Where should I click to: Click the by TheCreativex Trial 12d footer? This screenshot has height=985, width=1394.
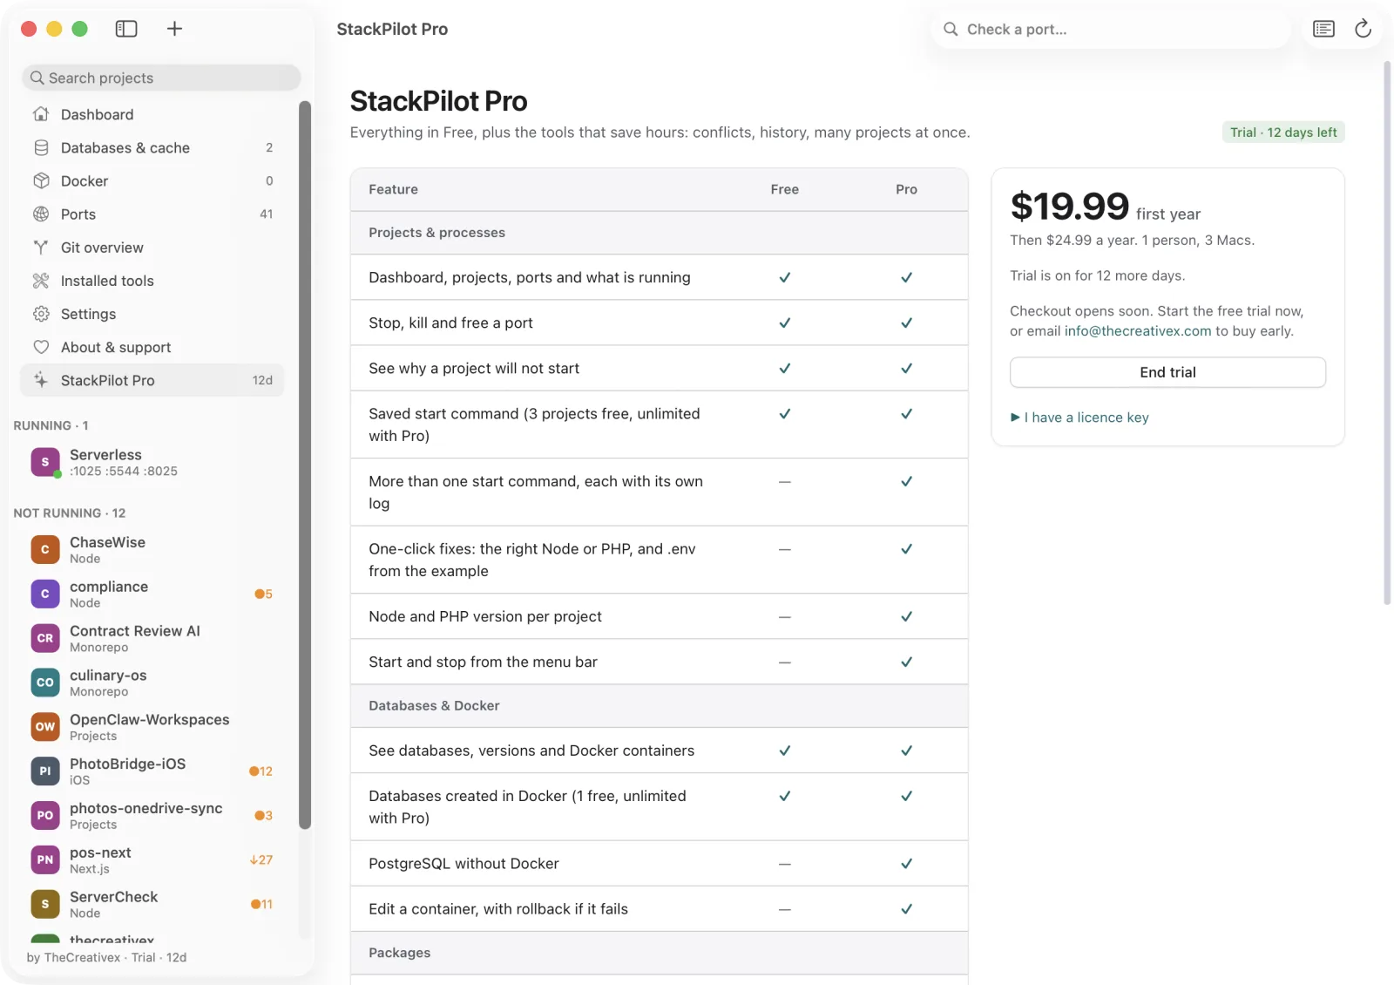[x=107, y=957]
